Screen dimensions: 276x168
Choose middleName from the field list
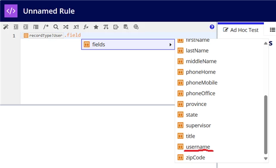click(220, 61)
